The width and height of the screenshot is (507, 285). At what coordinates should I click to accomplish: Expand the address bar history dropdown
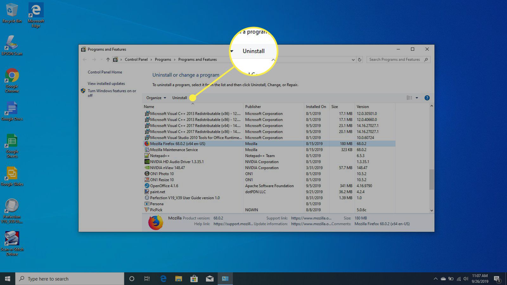coord(353,59)
